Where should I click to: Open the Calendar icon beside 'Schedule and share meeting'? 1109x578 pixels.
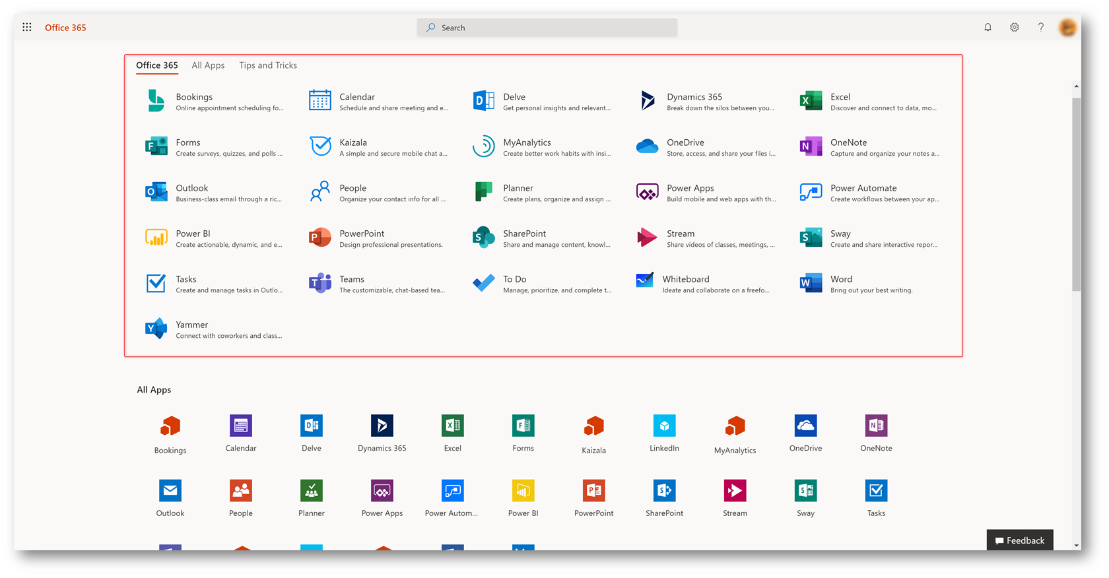tap(320, 101)
